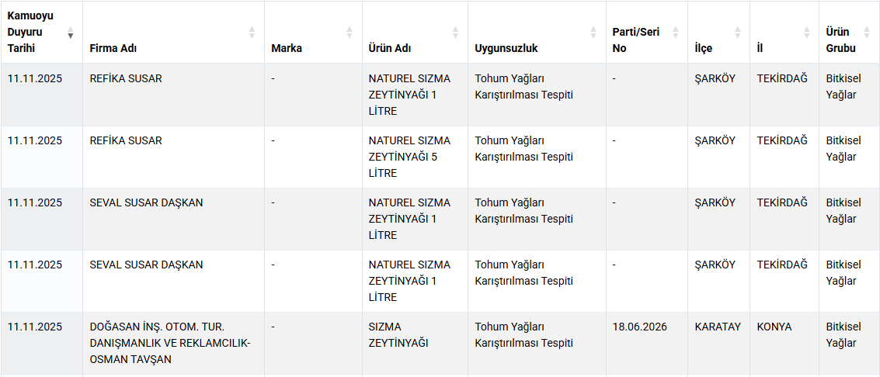
Task: Toggle sort arrows on Marka column
Action: pyautogui.click(x=350, y=33)
